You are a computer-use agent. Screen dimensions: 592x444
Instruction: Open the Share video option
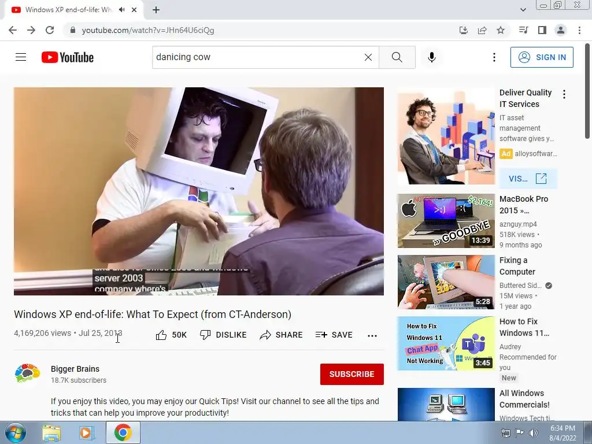tap(282, 335)
